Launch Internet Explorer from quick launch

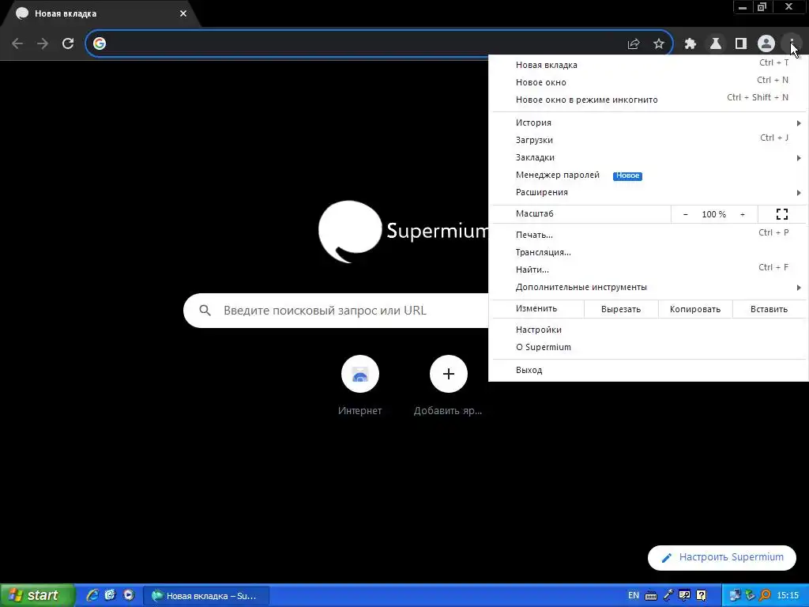point(92,595)
